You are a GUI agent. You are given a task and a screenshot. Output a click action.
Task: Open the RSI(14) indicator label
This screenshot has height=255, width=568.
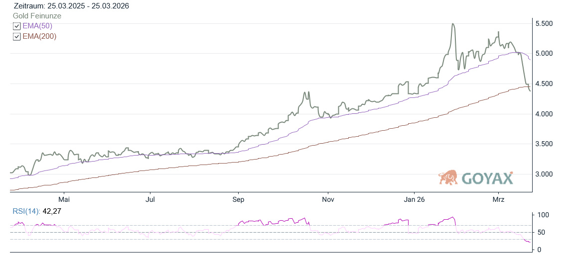[27, 211]
